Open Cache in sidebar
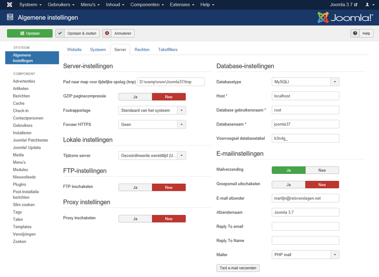The width and height of the screenshot is (379, 277). click(18, 103)
